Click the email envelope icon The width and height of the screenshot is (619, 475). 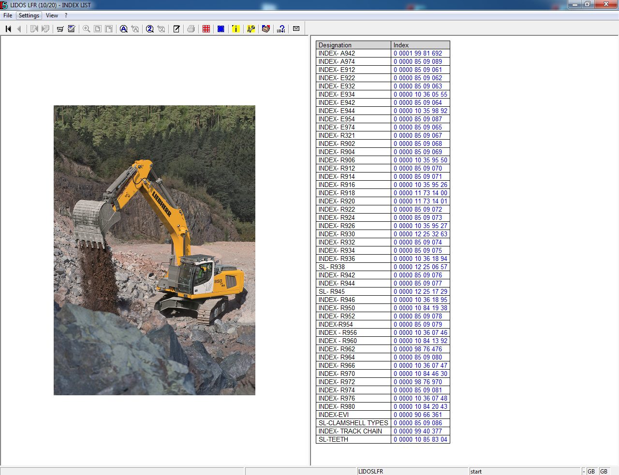tap(295, 29)
